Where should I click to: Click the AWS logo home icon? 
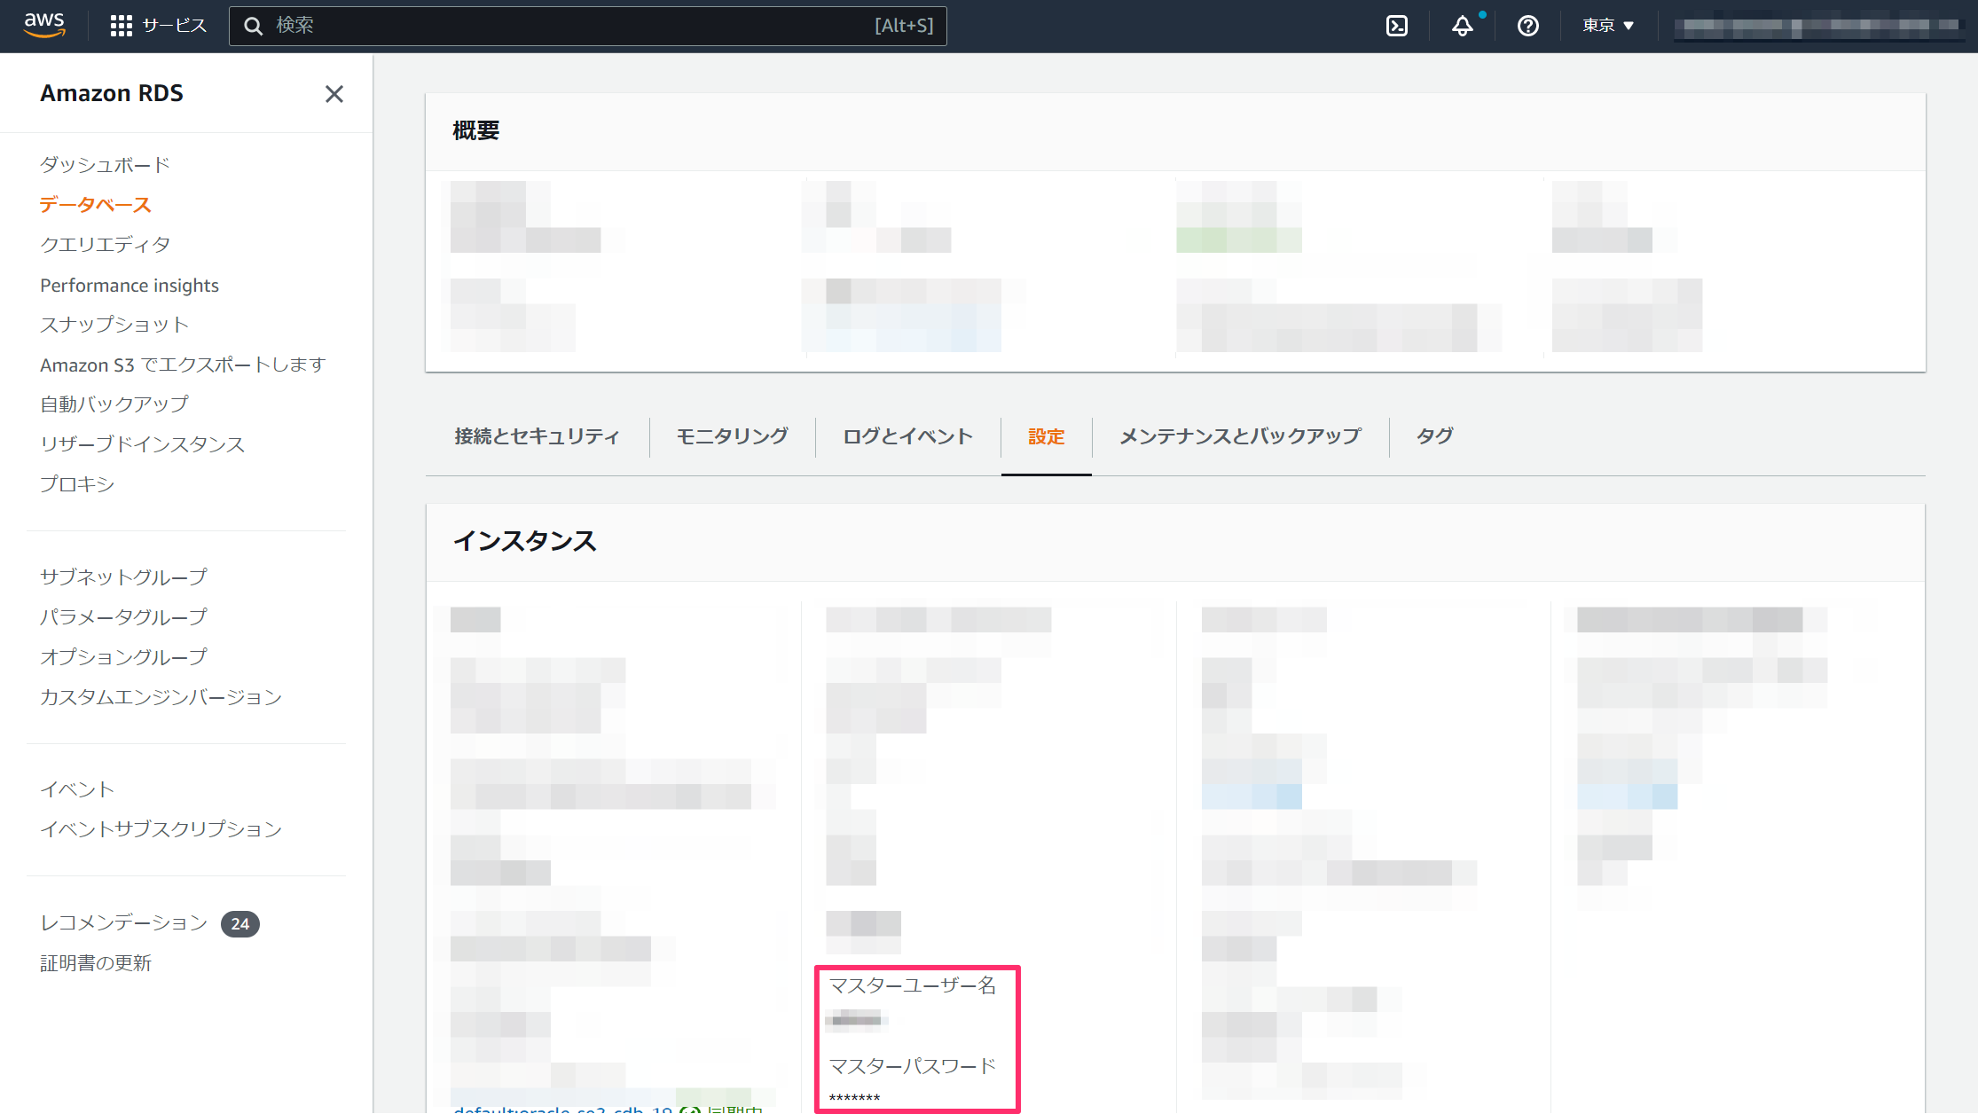click(x=44, y=26)
